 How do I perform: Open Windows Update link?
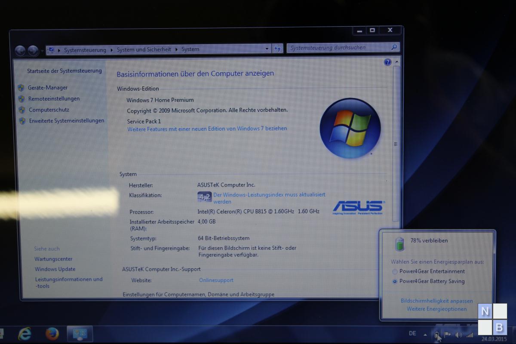click(x=55, y=270)
